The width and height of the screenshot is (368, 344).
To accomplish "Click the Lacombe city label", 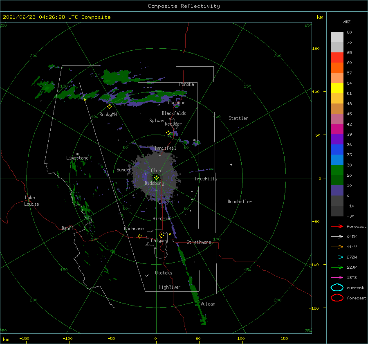I will pos(177,103).
